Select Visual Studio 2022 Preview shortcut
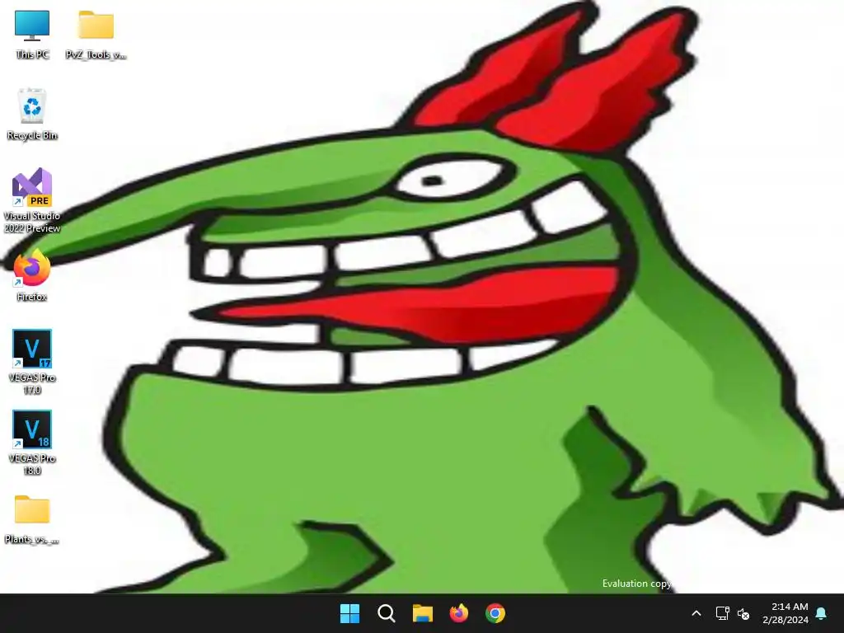Screen dimensions: 844x633 32,201
